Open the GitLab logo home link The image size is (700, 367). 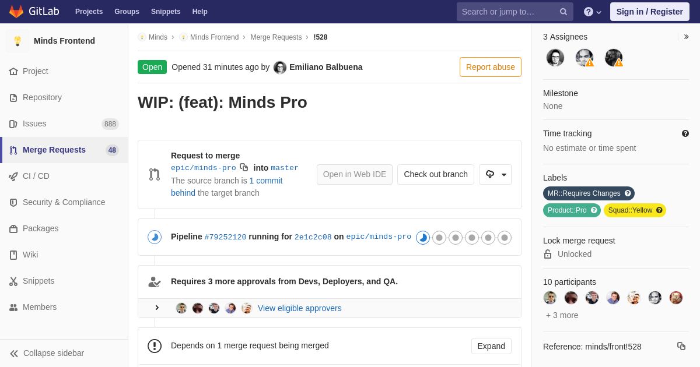(x=33, y=12)
